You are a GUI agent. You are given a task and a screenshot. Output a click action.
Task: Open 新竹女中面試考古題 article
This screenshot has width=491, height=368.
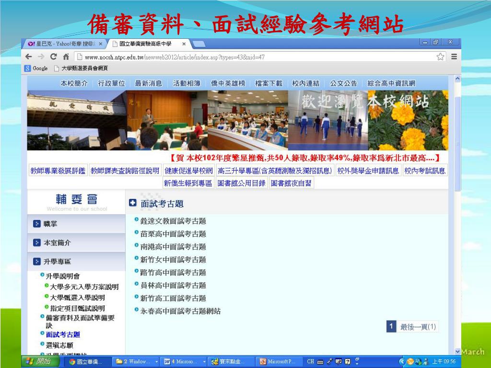pyautogui.click(x=173, y=259)
